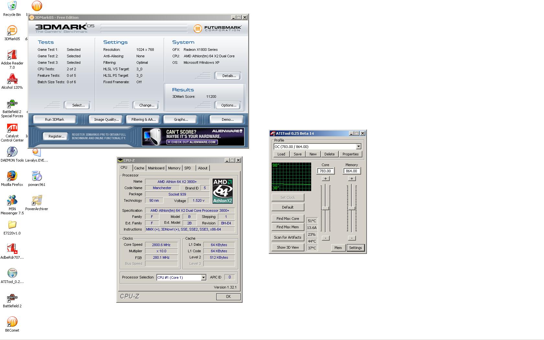Click the AMD Athlon 64 X2 logo in CPU-Z
544x340 pixels.
[222, 191]
